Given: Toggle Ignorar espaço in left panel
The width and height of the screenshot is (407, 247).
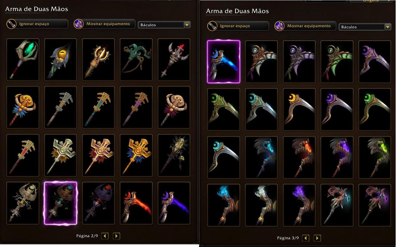Looking at the screenshot, I should [x=37, y=24].
